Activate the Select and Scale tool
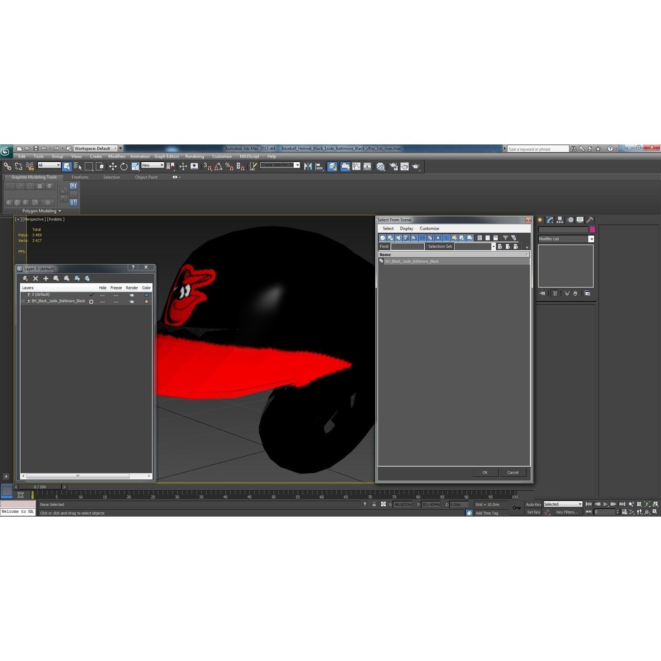This screenshot has width=661, height=661. pos(135,166)
